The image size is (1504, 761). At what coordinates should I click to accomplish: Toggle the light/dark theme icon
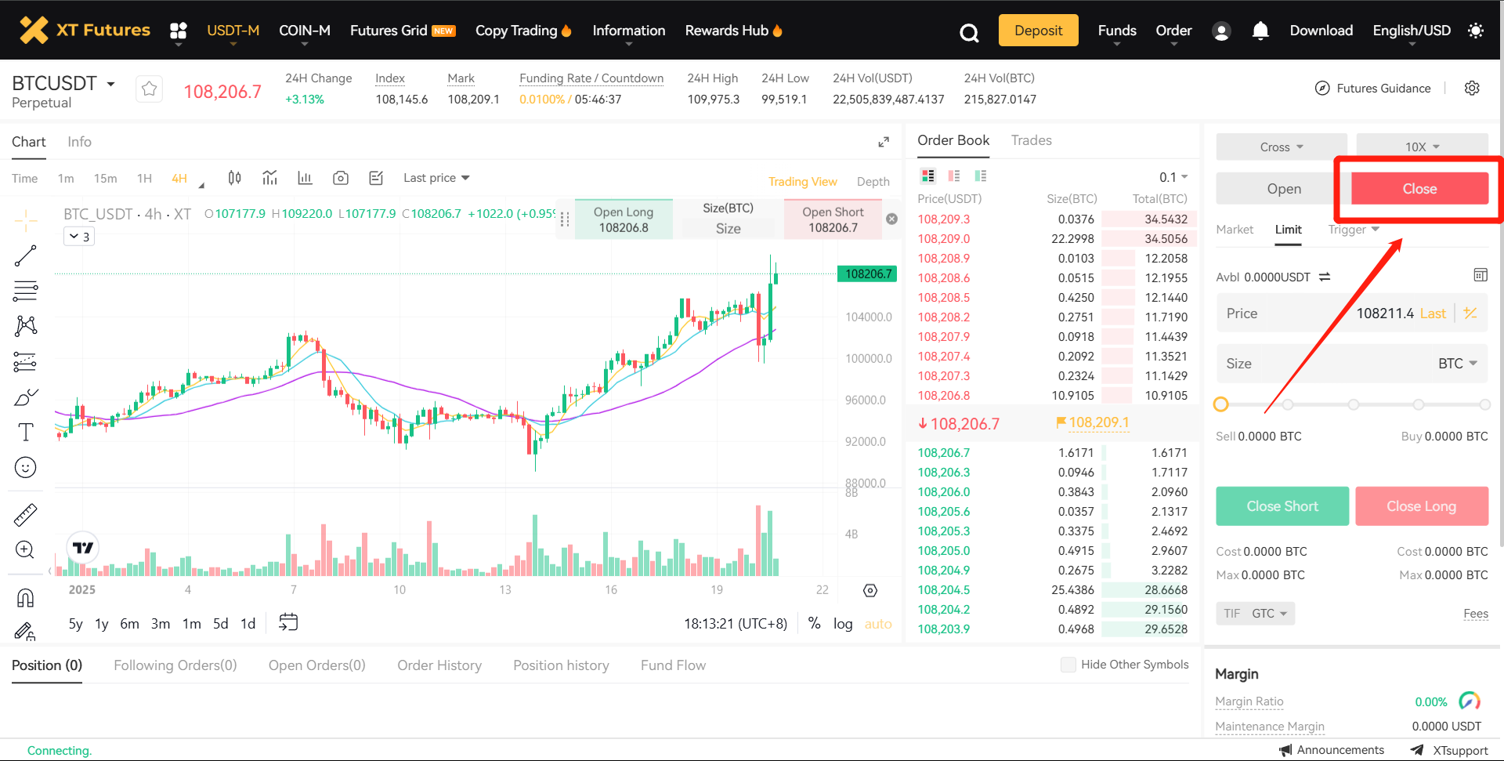(1475, 31)
